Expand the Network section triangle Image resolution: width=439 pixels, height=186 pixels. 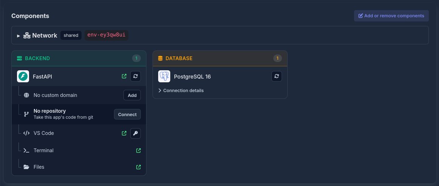(18, 36)
